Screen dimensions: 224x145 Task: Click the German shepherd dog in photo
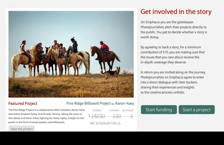point(111,73)
